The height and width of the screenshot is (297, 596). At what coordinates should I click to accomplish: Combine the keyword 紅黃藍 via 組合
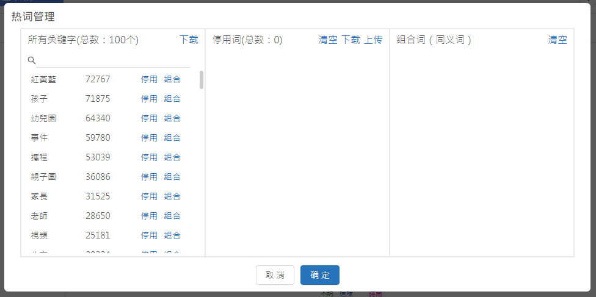coord(172,79)
